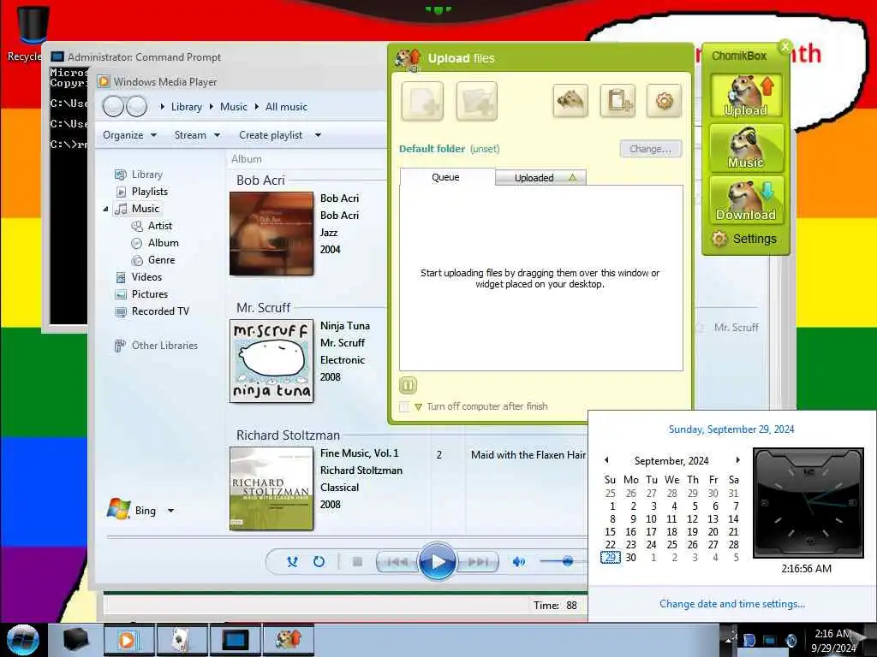
Task: Open ChomikBox Settings
Action: pyautogui.click(x=744, y=240)
